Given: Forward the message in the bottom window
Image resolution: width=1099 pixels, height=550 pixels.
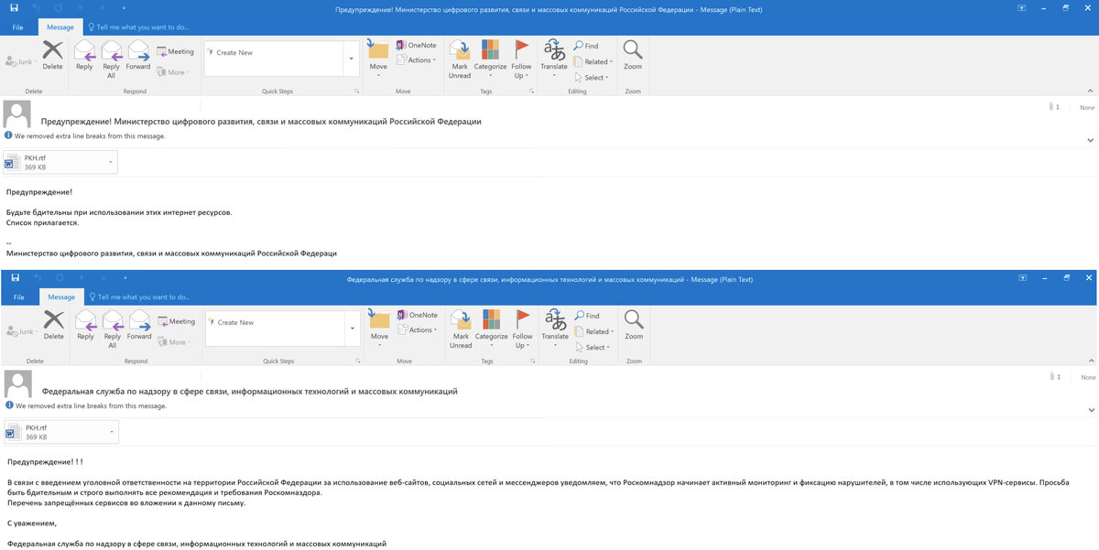Looking at the screenshot, I should pyautogui.click(x=139, y=325).
